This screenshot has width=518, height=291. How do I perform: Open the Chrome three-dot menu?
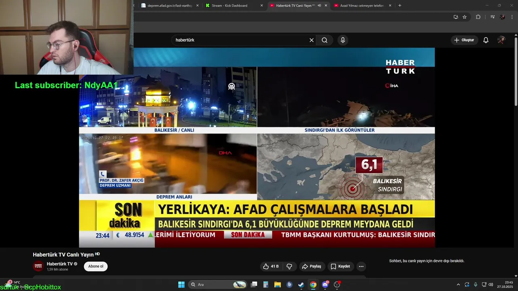point(512,17)
